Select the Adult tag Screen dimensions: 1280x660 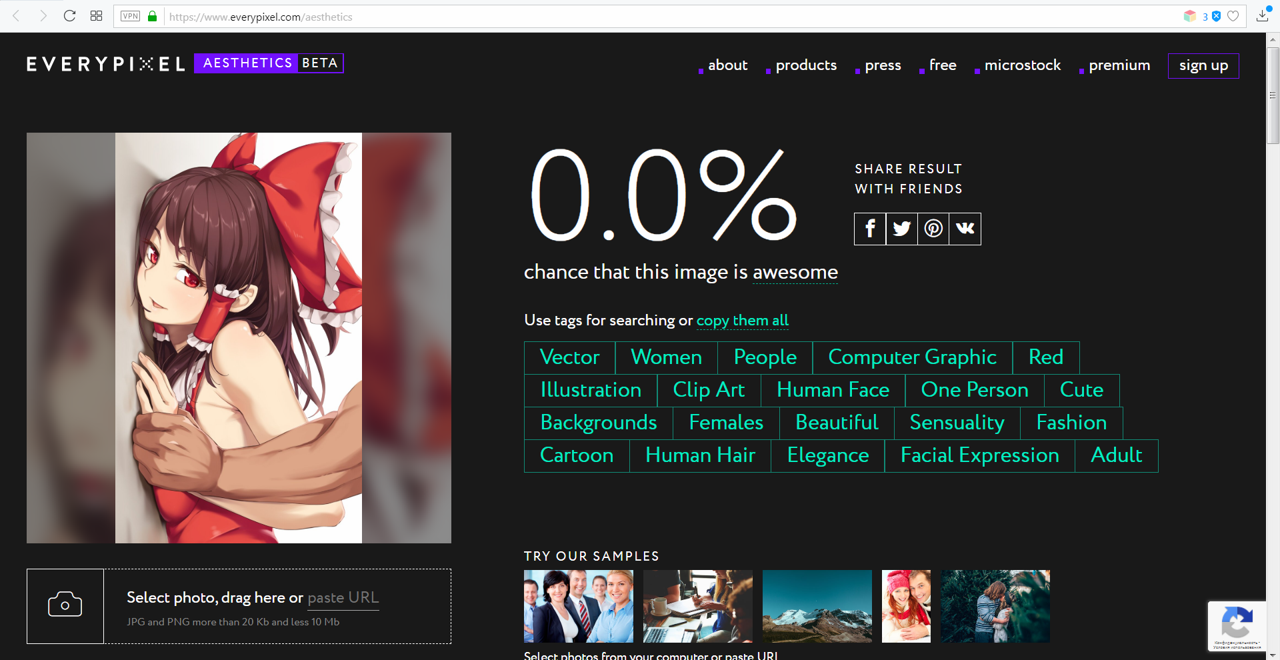[x=1117, y=455]
